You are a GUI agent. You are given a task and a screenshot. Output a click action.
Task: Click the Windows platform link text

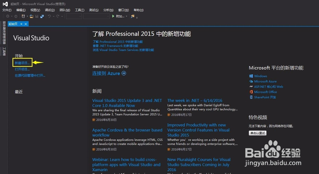click(x=260, y=76)
